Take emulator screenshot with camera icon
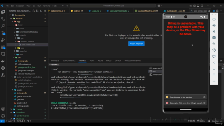 click(214, 37)
